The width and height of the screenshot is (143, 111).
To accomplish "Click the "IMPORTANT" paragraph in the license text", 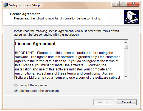I will 68,65.
